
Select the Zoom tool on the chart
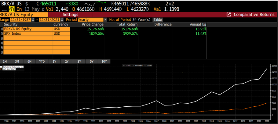(148, 65)
